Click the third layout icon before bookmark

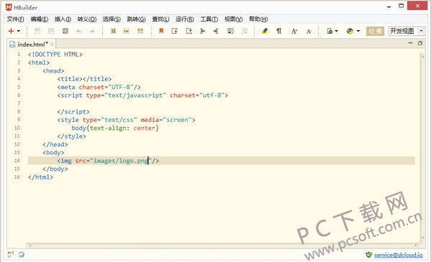140,31
